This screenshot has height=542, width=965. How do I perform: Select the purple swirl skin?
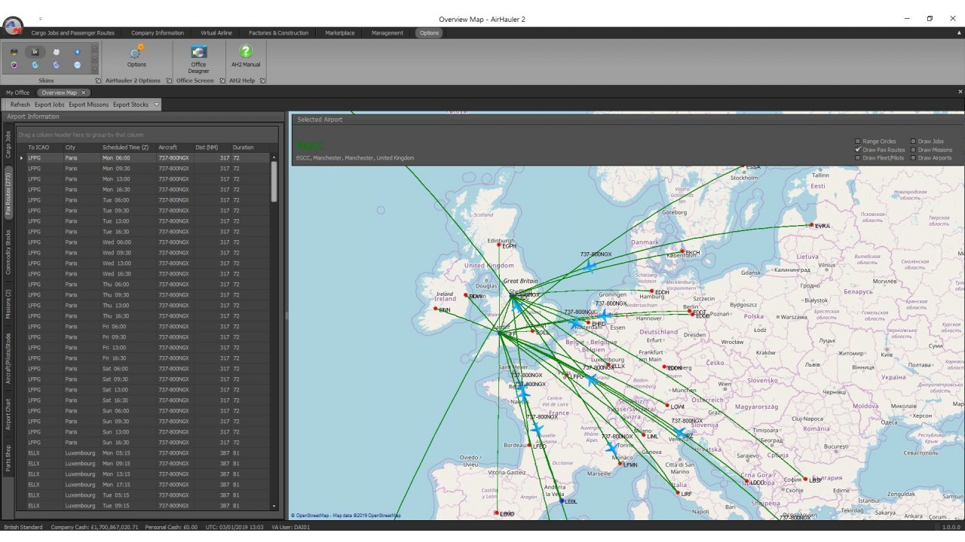point(14,65)
